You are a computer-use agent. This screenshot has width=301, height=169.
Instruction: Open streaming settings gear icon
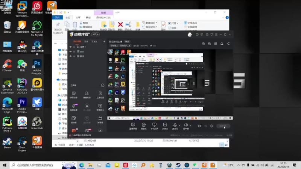pos(212,126)
